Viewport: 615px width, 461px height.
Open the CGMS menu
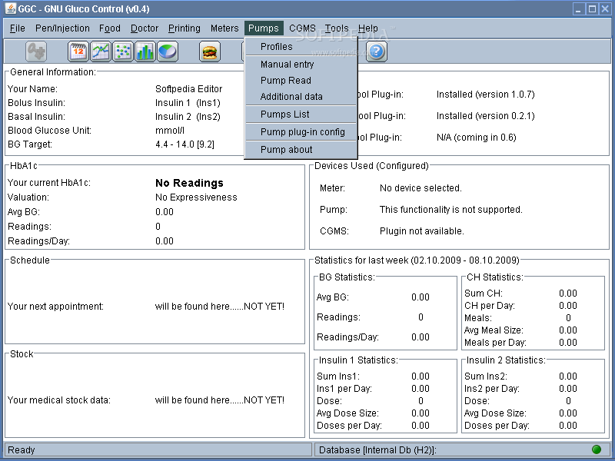pos(302,28)
